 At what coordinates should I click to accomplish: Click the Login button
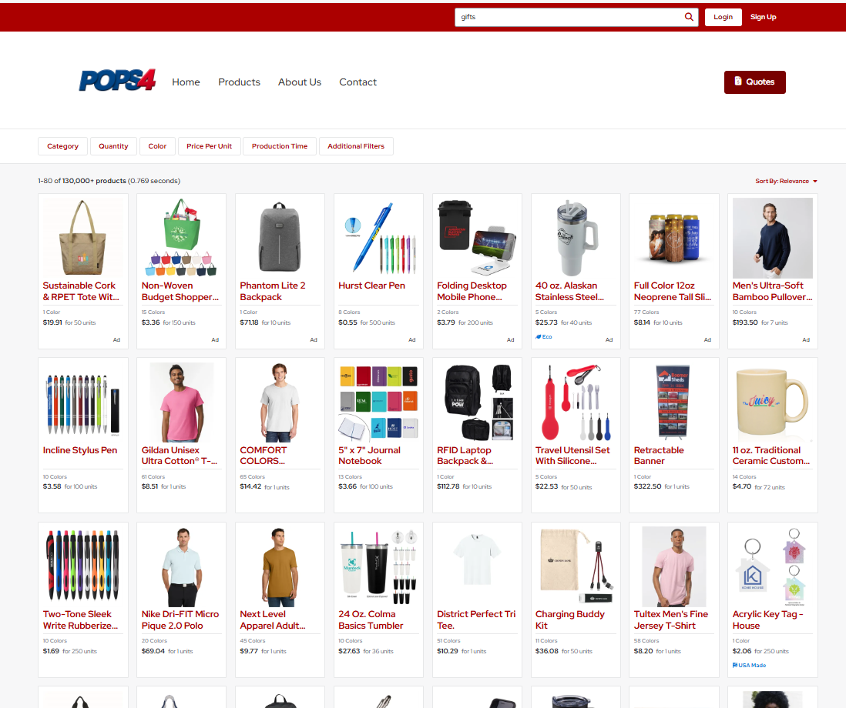point(723,17)
